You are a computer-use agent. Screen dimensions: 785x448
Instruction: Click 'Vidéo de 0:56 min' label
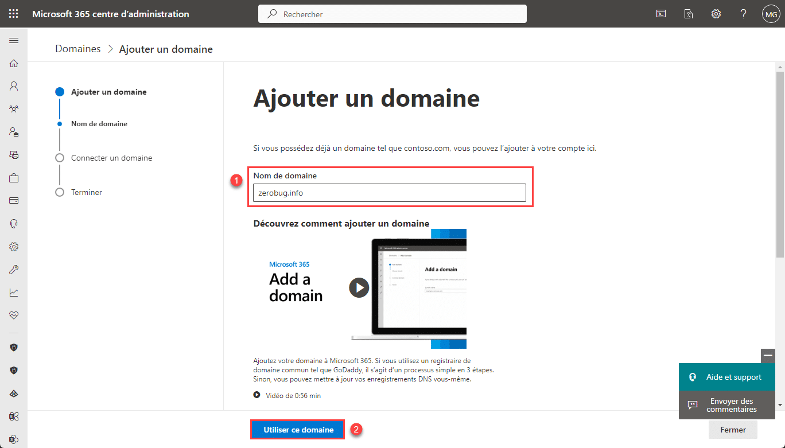coord(293,395)
